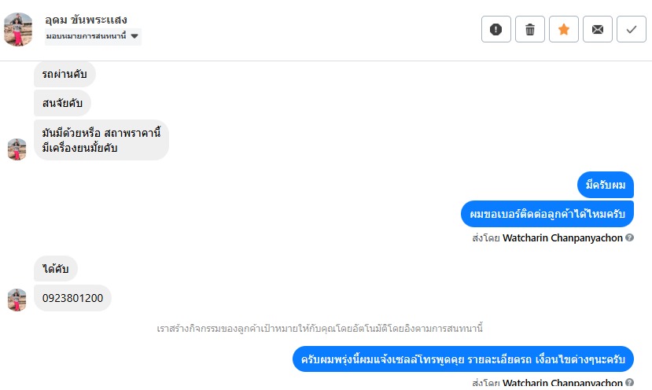Mark conversation as spam with exclamation icon
The width and height of the screenshot is (652, 390).
495,29
